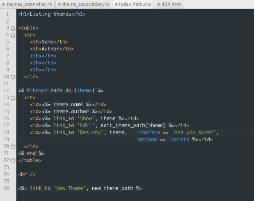Click the 'Destroy' string literal

pyautogui.click(x=90, y=132)
